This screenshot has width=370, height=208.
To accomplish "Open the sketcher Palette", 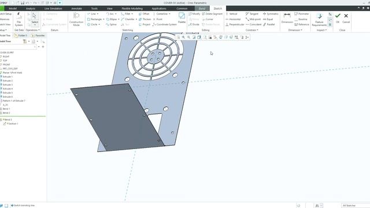I will [182, 18].
